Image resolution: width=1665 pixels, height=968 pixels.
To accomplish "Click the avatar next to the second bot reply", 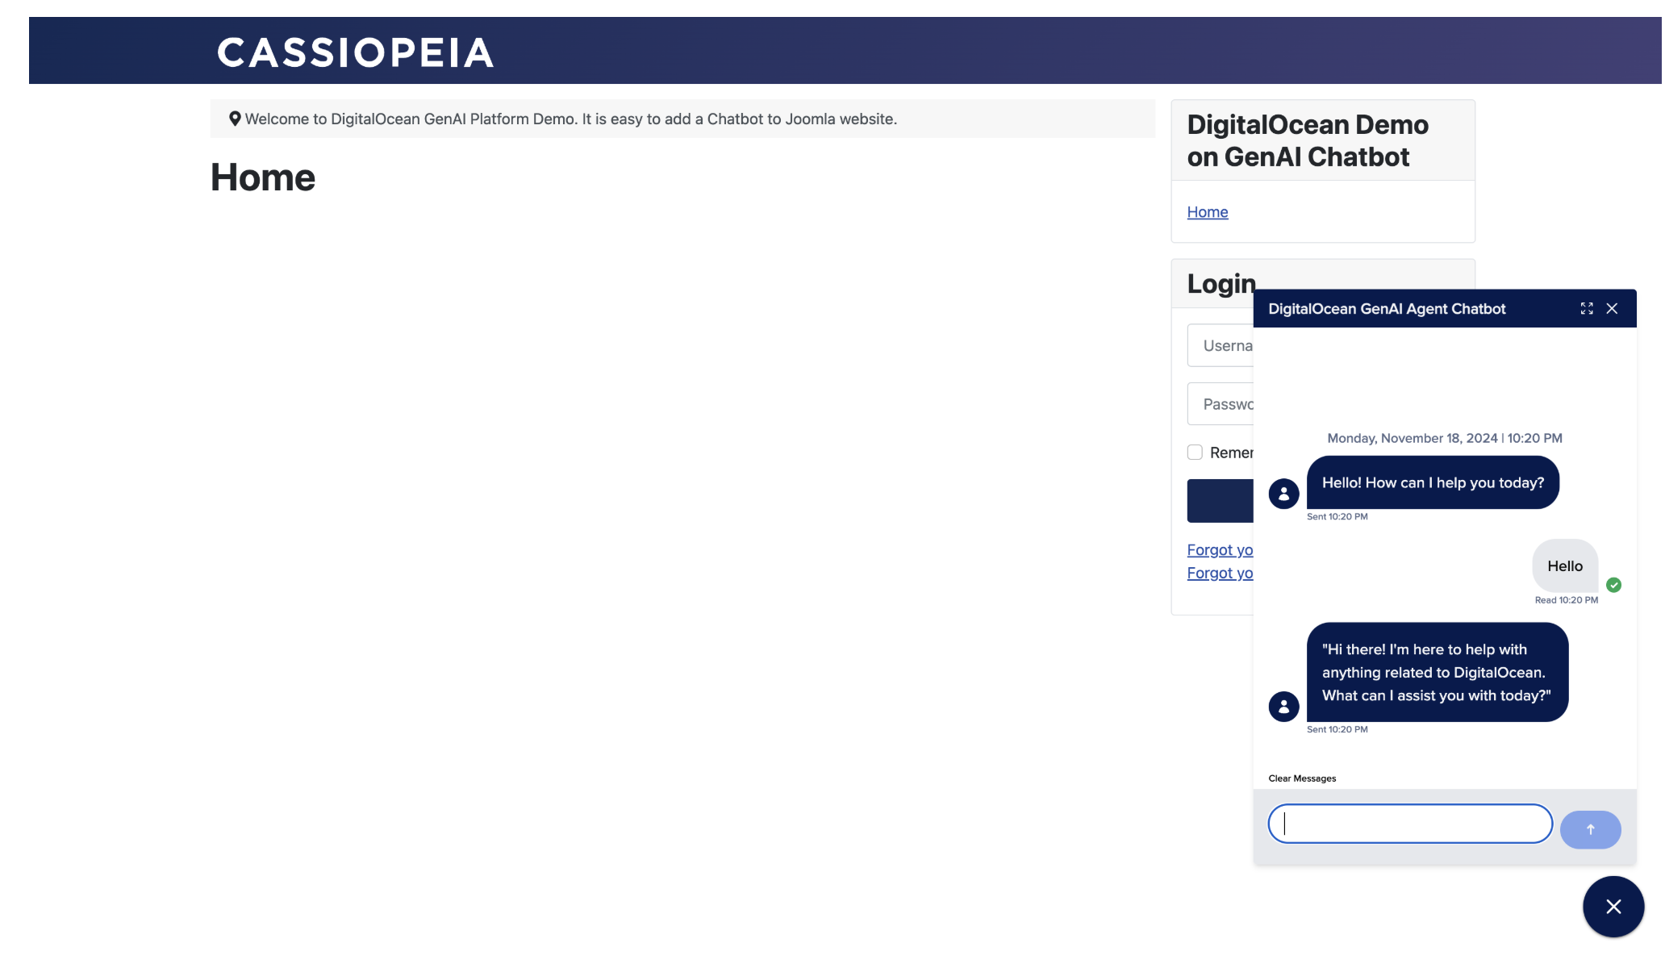I will click(1283, 706).
